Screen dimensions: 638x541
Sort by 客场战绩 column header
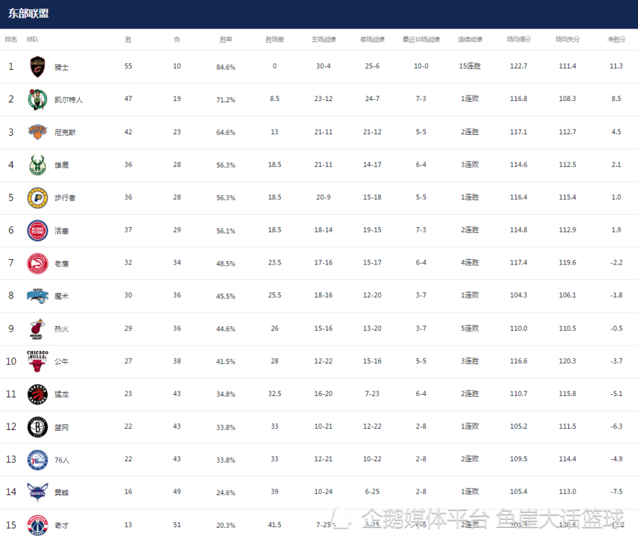pyautogui.click(x=372, y=39)
